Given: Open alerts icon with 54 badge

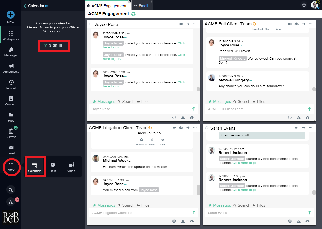Looking at the screenshot, I should [11, 202].
